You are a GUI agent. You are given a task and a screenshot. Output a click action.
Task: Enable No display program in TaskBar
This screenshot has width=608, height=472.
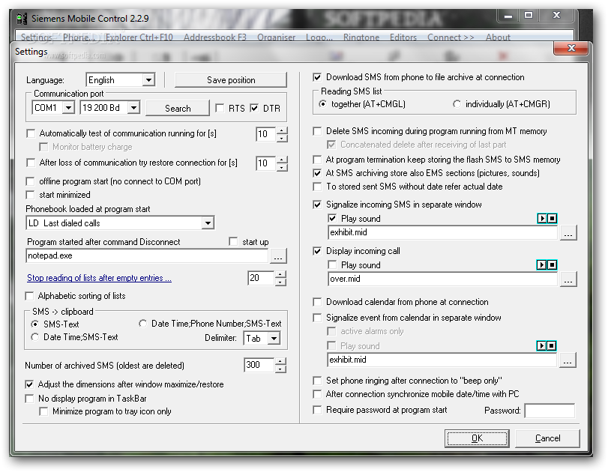tap(29, 399)
